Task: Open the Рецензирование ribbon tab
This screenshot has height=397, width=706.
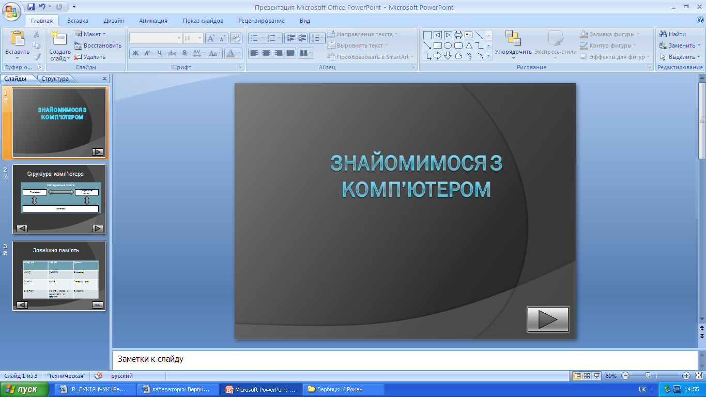Action: coord(262,21)
